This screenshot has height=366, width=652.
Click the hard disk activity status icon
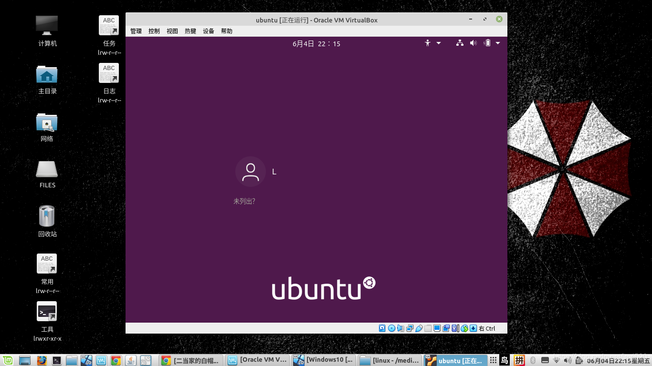[382, 328]
